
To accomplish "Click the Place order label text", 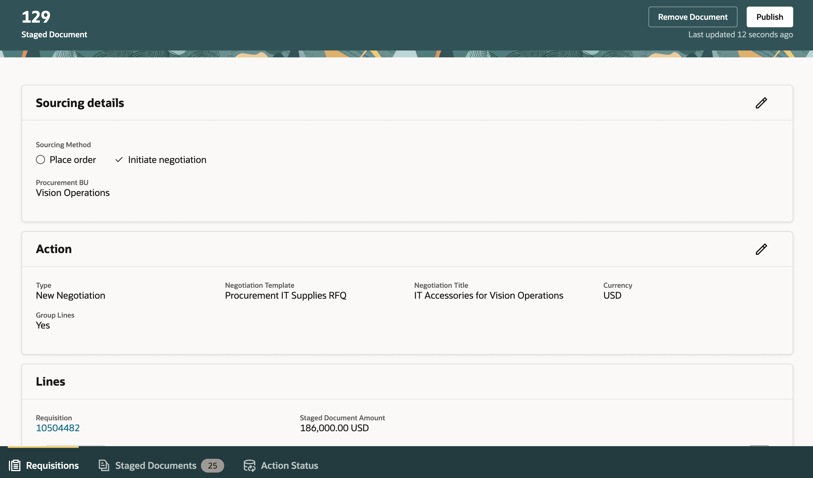I will pyautogui.click(x=73, y=160).
